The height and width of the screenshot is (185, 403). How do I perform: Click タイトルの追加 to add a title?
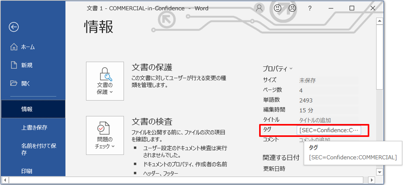point(315,120)
